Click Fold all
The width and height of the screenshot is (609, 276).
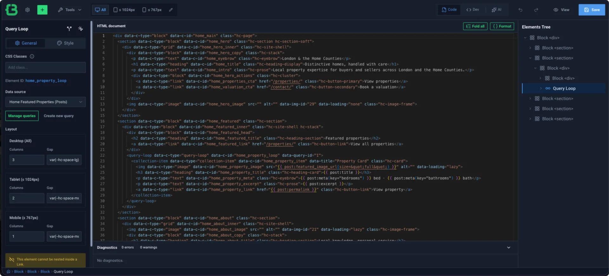click(x=475, y=26)
